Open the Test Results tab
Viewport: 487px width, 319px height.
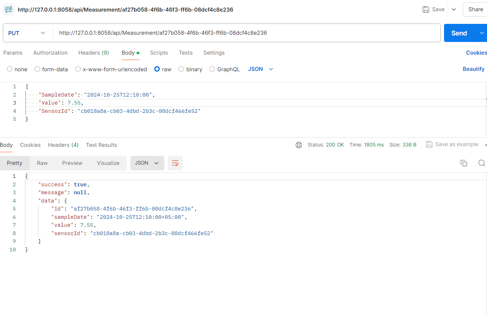102,145
